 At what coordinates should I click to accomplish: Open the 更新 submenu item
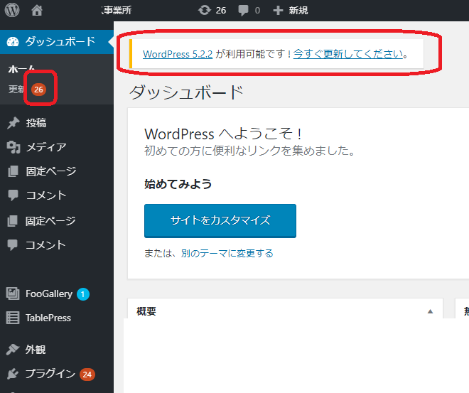(x=16, y=89)
